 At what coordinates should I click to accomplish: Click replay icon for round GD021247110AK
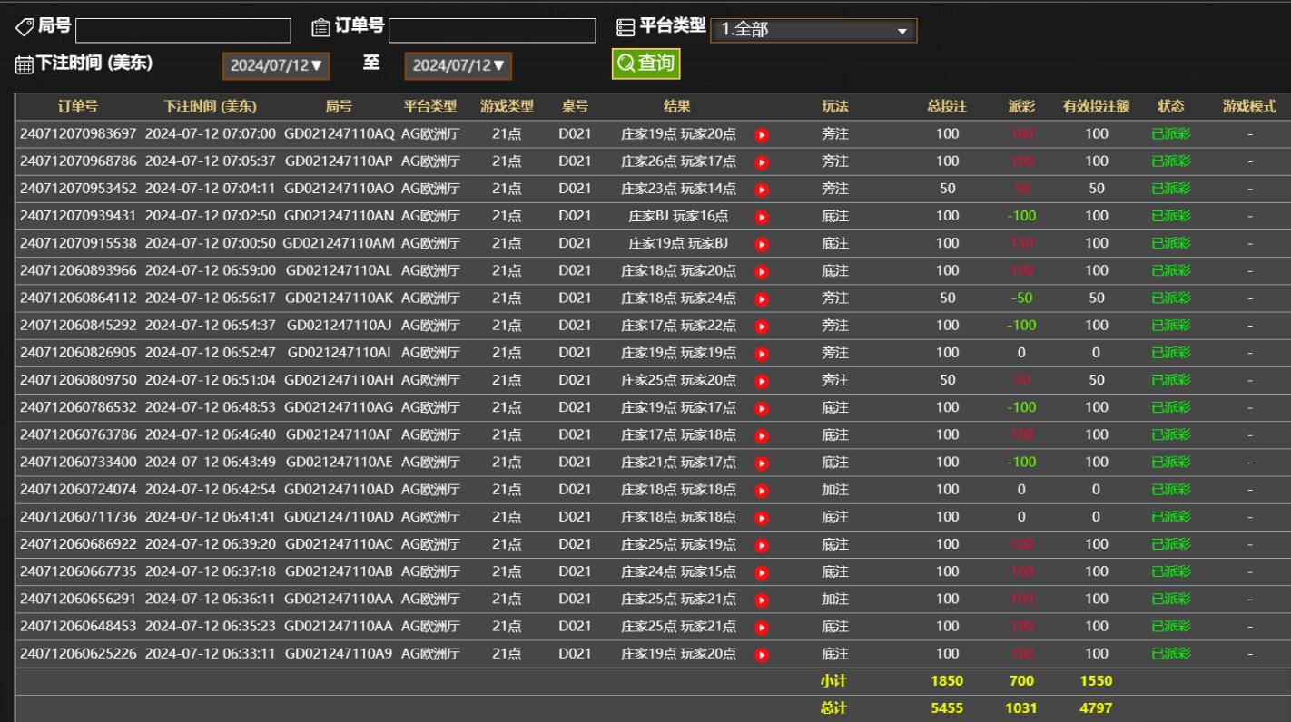(x=762, y=298)
